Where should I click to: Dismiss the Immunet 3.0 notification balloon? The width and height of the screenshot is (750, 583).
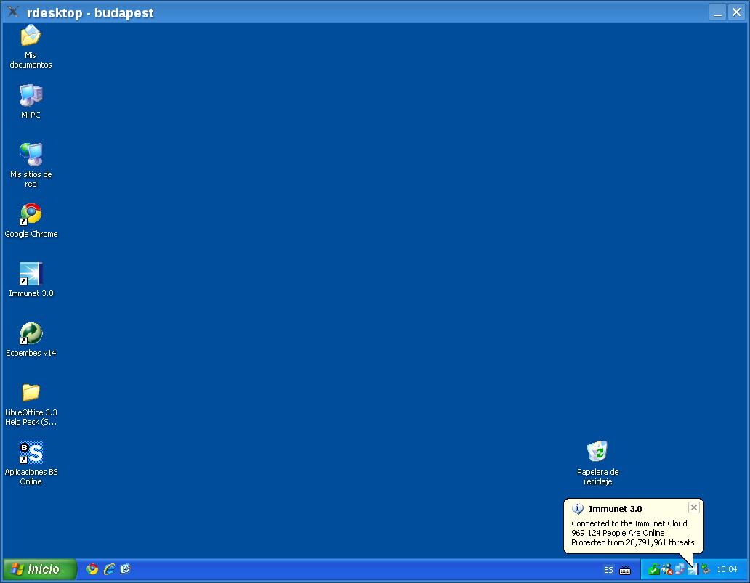pyautogui.click(x=693, y=507)
